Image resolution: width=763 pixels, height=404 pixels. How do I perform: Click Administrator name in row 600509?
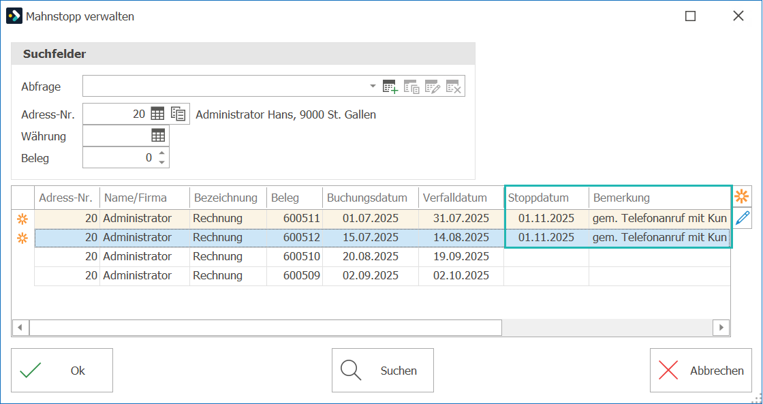[x=144, y=275]
